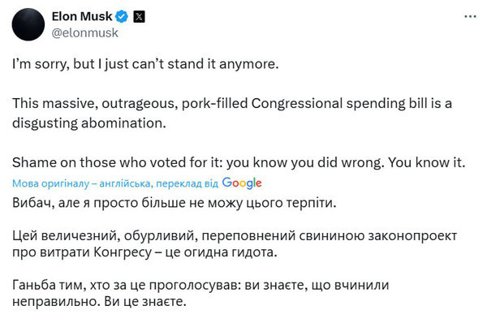Select the line 'I'm sorry, but I just can't stand it anymore.'
Screen dimensions: 487x323
click(x=145, y=64)
